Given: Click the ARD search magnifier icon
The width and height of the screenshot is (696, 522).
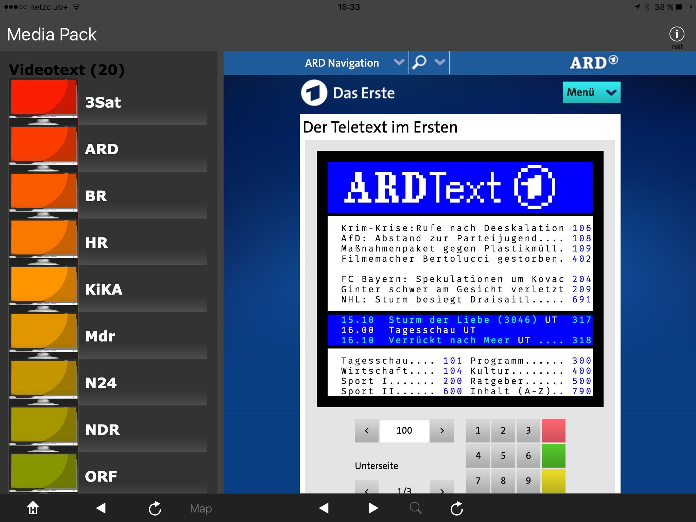Looking at the screenshot, I should 419,63.
